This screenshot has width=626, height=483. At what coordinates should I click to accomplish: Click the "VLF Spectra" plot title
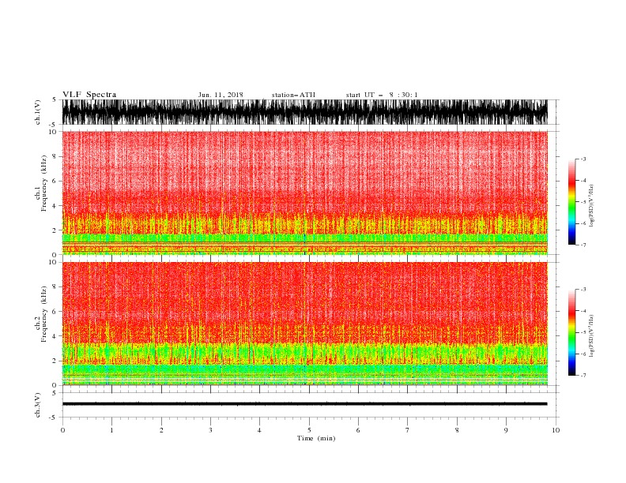[89, 95]
